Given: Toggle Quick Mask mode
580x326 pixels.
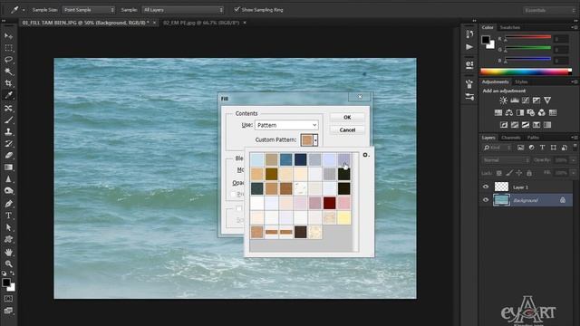Looking at the screenshot, I should point(8,298).
